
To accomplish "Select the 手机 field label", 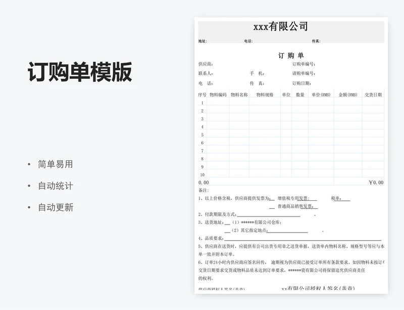I will pyautogui.click(x=257, y=73).
